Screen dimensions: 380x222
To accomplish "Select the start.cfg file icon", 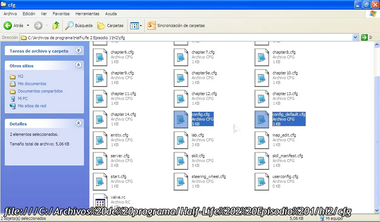I will 100,182.
